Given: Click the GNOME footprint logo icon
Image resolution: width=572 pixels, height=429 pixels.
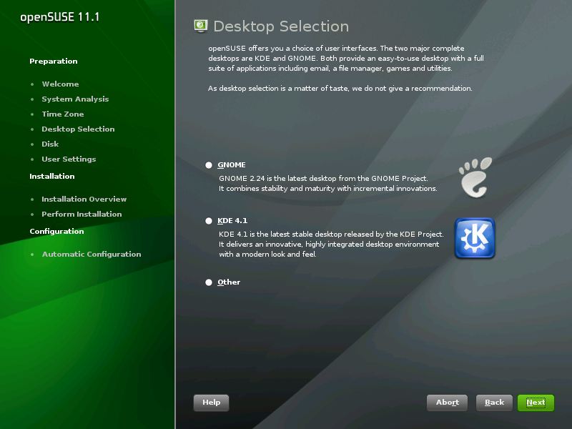Looking at the screenshot, I should 475,177.
